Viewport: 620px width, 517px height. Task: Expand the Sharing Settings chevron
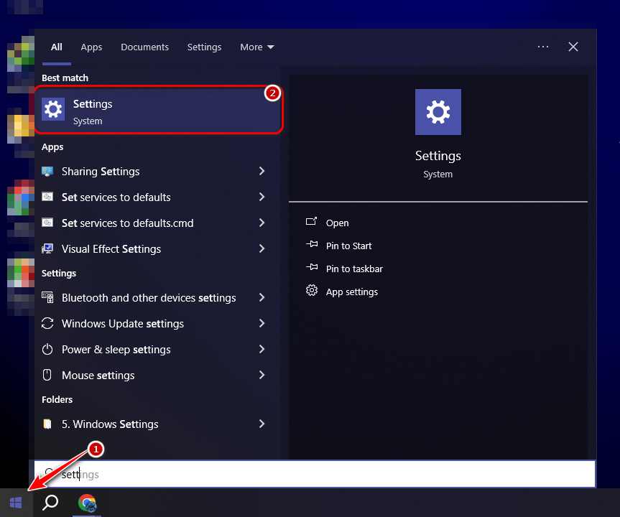(262, 171)
